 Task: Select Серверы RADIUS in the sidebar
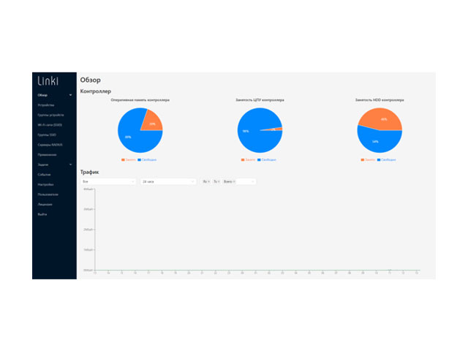[x=50, y=145]
